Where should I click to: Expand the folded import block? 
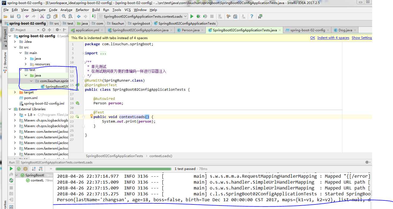pyautogui.click(x=83, y=53)
